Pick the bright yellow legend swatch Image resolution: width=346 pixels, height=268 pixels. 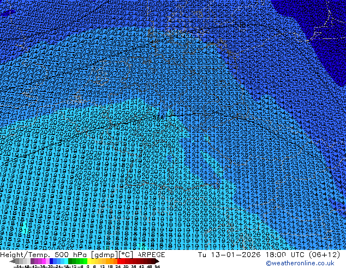pyautogui.click(x=89, y=261)
